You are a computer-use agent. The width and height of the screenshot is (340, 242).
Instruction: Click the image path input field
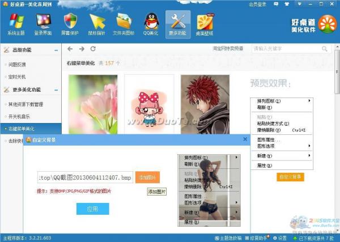tap(85, 177)
